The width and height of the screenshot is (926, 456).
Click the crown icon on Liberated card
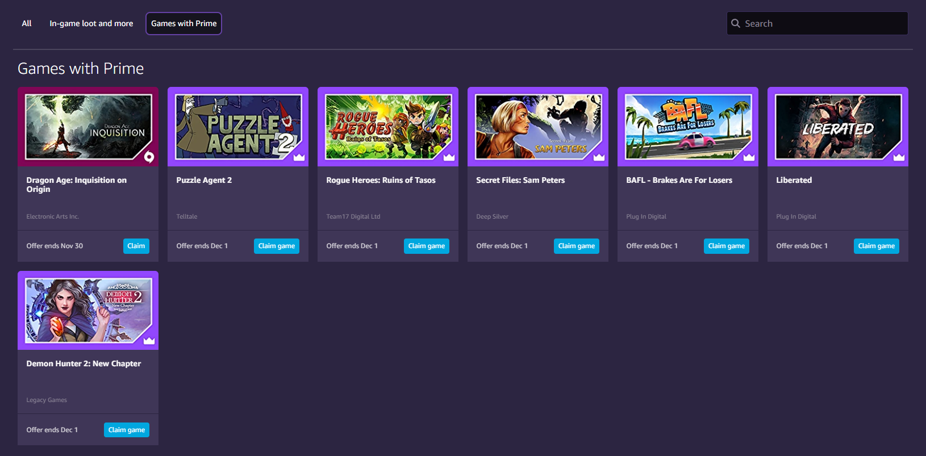click(x=899, y=157)
